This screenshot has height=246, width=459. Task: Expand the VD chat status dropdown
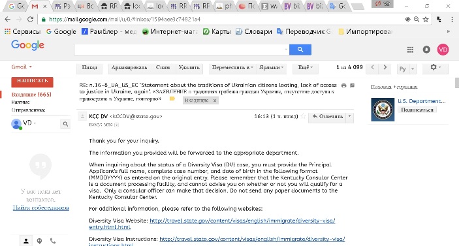35,123
